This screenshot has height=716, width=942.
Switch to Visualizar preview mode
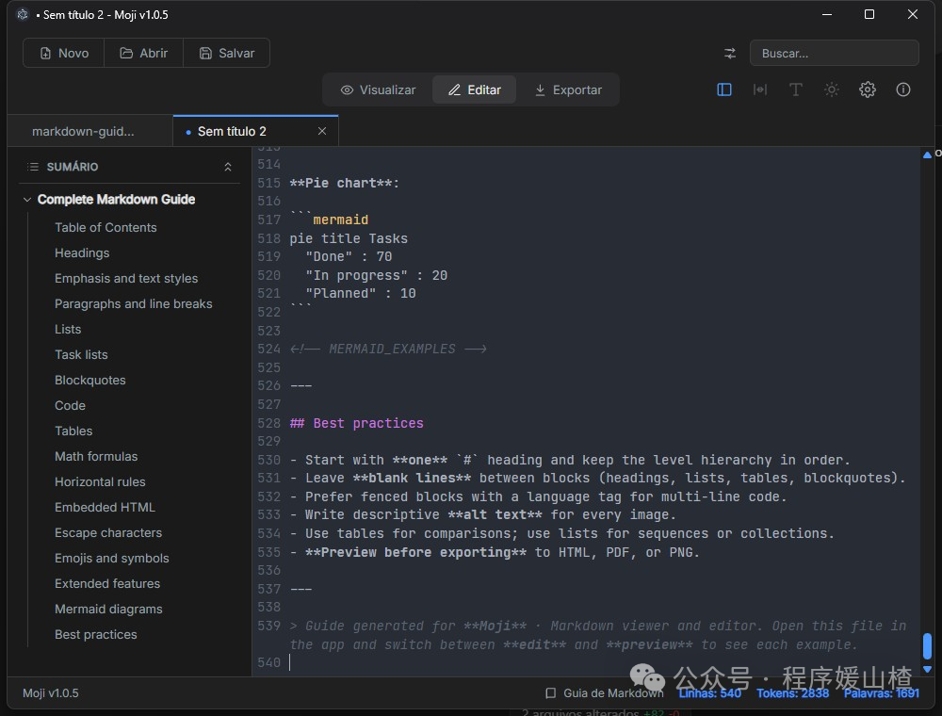[378, 89]
